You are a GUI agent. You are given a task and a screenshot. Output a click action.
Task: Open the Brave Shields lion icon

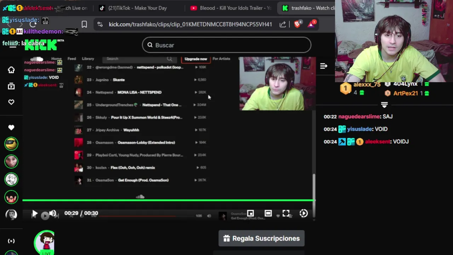point(297,24)
